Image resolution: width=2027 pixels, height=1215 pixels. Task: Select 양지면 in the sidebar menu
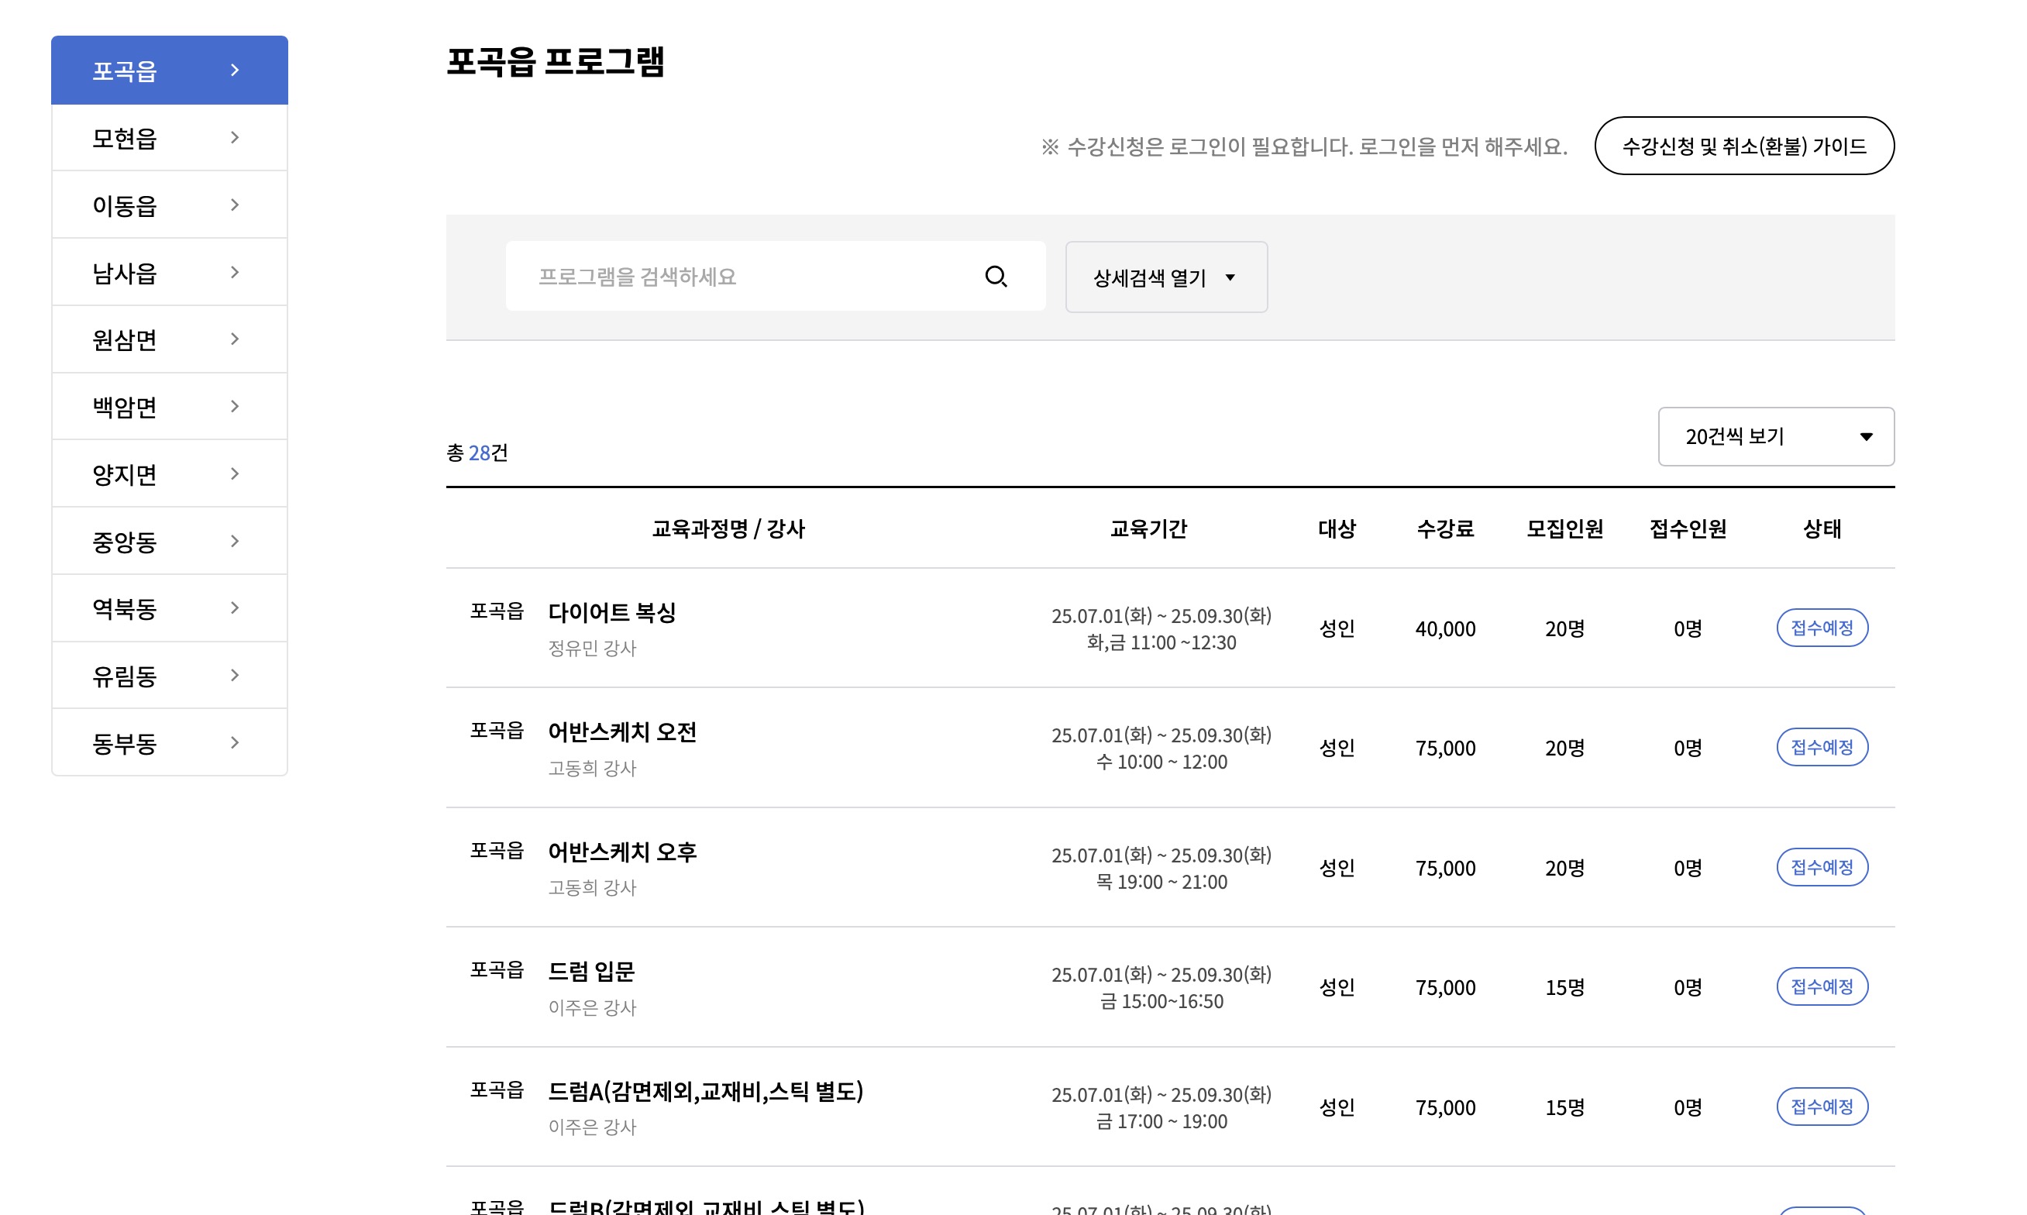[125, 474]
